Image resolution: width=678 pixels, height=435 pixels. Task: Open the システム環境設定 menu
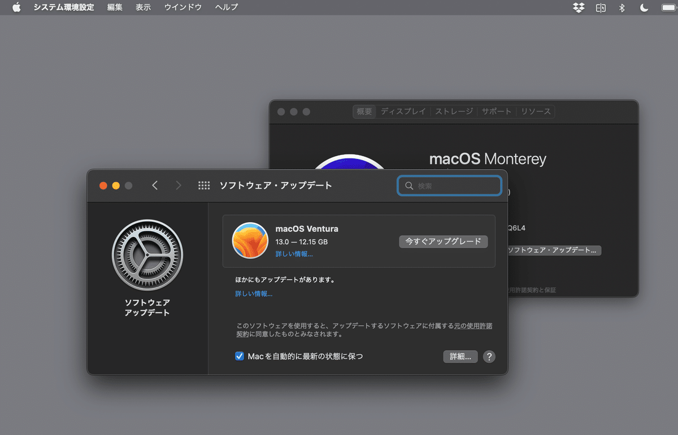64,7
